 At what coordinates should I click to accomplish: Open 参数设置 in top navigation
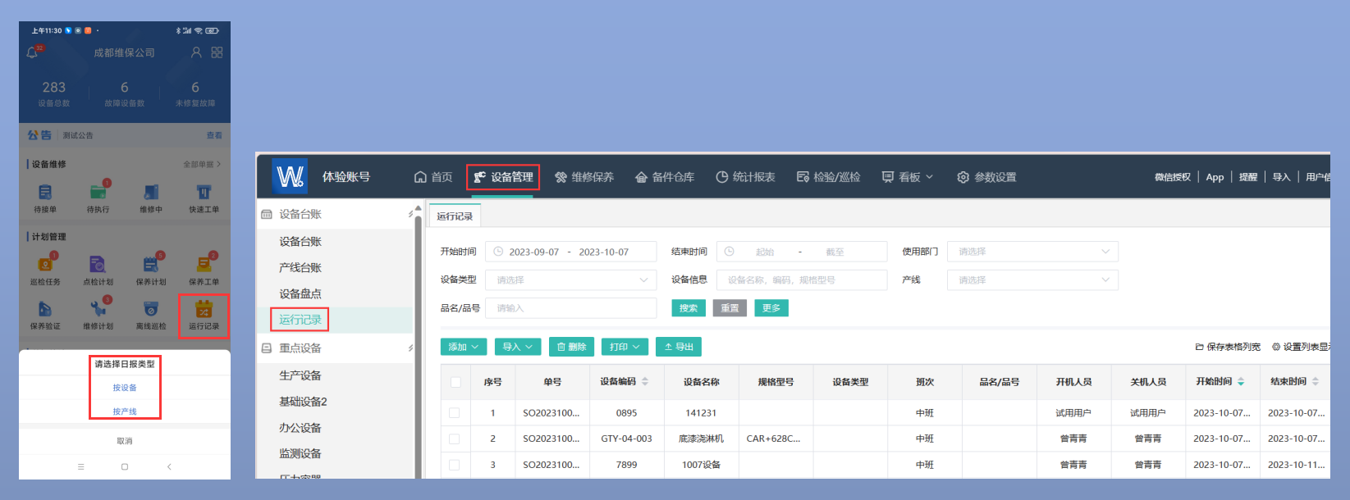coord(986,177)
